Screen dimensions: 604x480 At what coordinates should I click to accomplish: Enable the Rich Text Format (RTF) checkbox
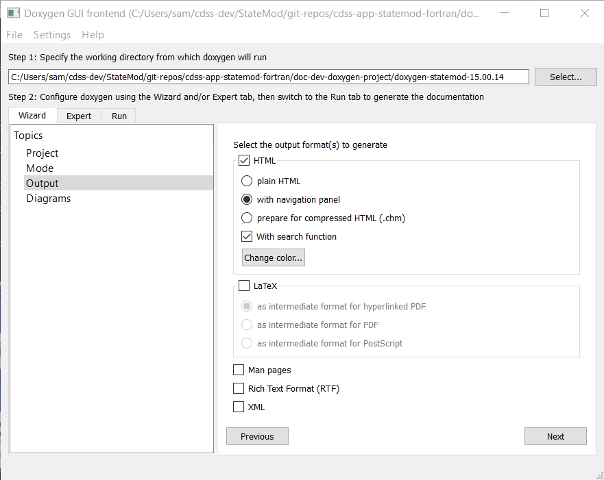tap(239, 388)
